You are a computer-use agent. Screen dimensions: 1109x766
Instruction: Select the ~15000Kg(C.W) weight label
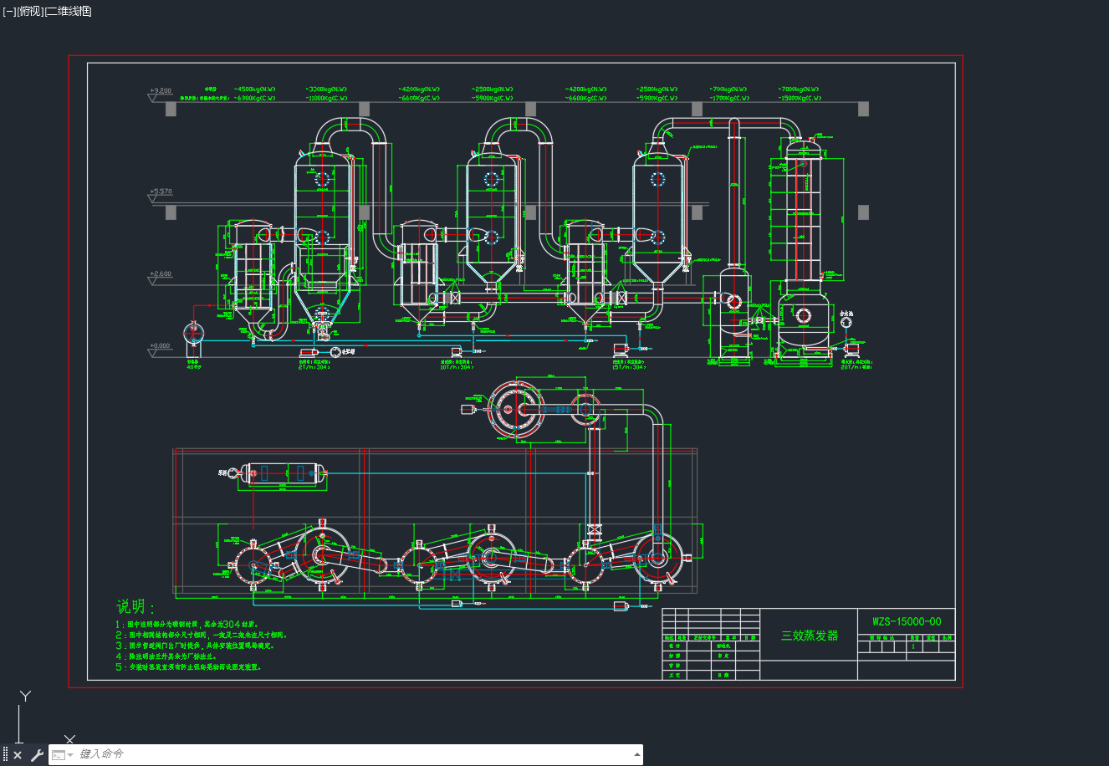click(799, 98)
